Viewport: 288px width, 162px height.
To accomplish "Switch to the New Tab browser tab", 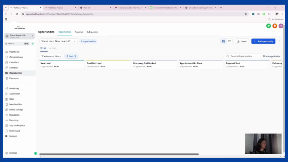I will pos(95,8).
